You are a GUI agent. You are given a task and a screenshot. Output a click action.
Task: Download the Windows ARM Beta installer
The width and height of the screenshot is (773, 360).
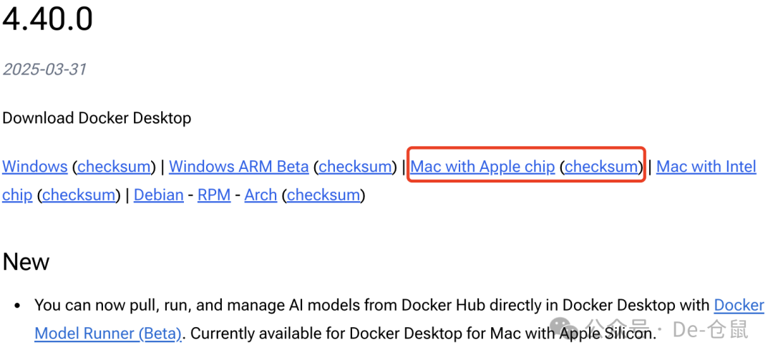pos(239,167)
